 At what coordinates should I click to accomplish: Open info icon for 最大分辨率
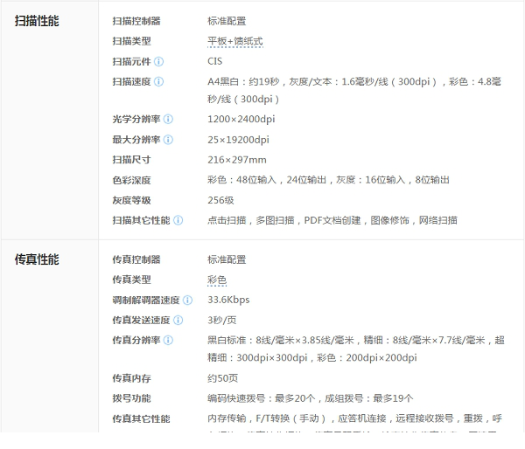tap(168, 140)
